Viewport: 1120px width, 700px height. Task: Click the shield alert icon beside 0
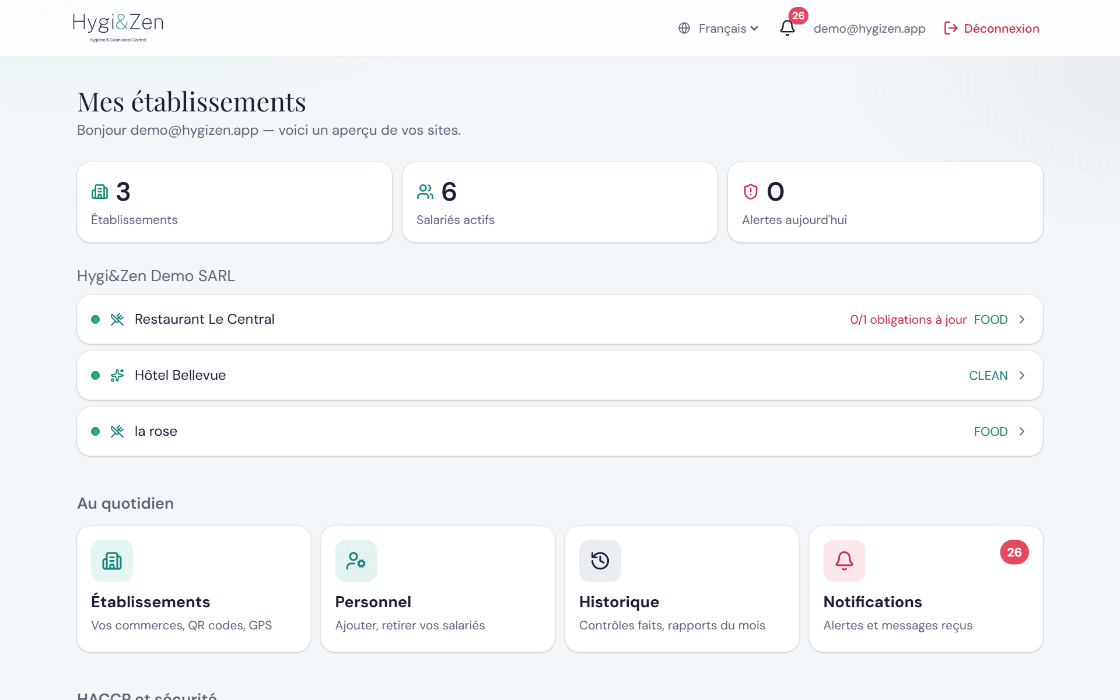pos(751,192)
